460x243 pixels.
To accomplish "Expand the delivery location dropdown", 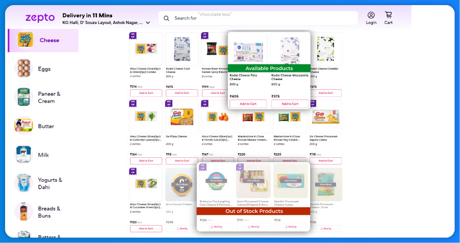I will (148, 23).
